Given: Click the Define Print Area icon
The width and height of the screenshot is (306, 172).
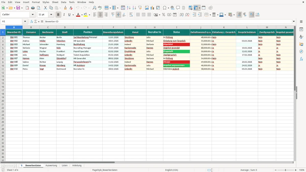Looking at the screenshot, I should coord(190,8).
